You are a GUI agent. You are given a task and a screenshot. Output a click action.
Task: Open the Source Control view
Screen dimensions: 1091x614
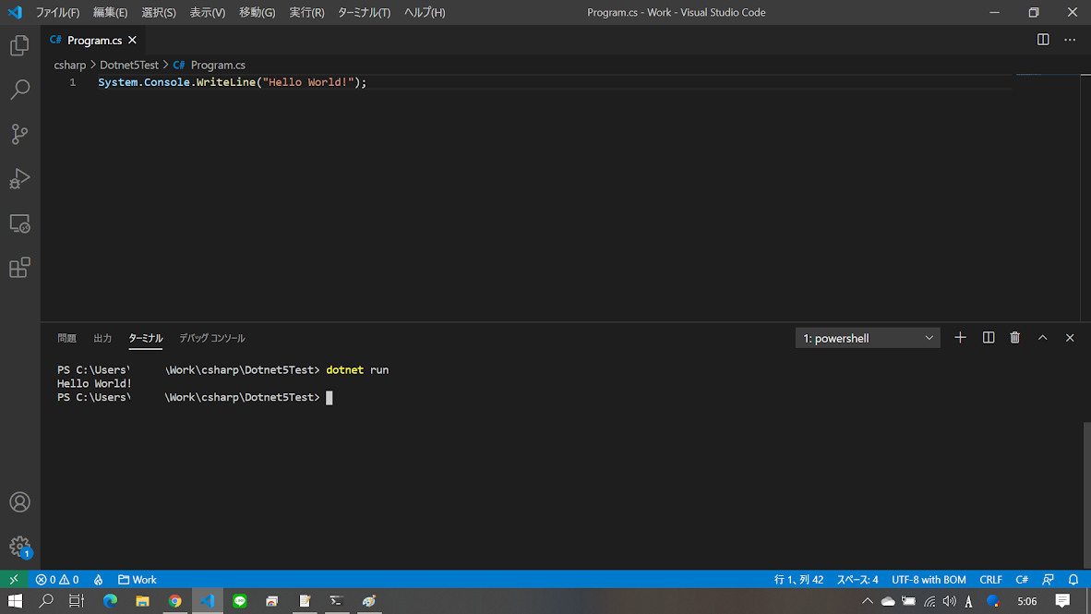click(19, 134)
